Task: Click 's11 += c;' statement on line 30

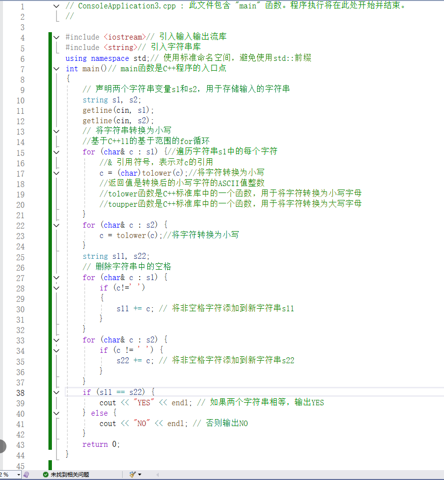Action: (135, 309)
